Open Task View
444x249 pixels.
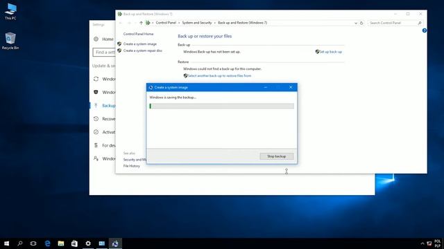point(33,243)
